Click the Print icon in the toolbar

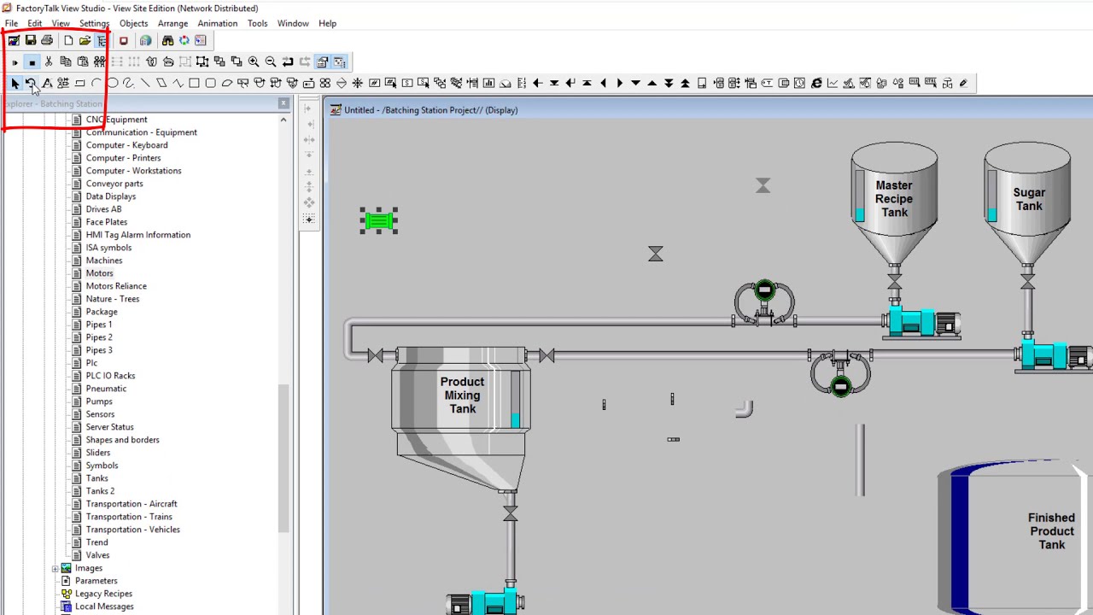(47, 40)
